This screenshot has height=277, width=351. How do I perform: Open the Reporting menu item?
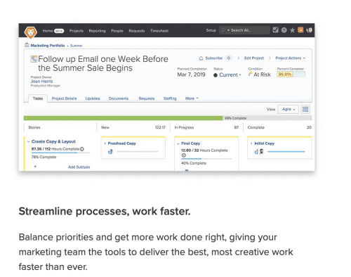click(x=97, y=31)
